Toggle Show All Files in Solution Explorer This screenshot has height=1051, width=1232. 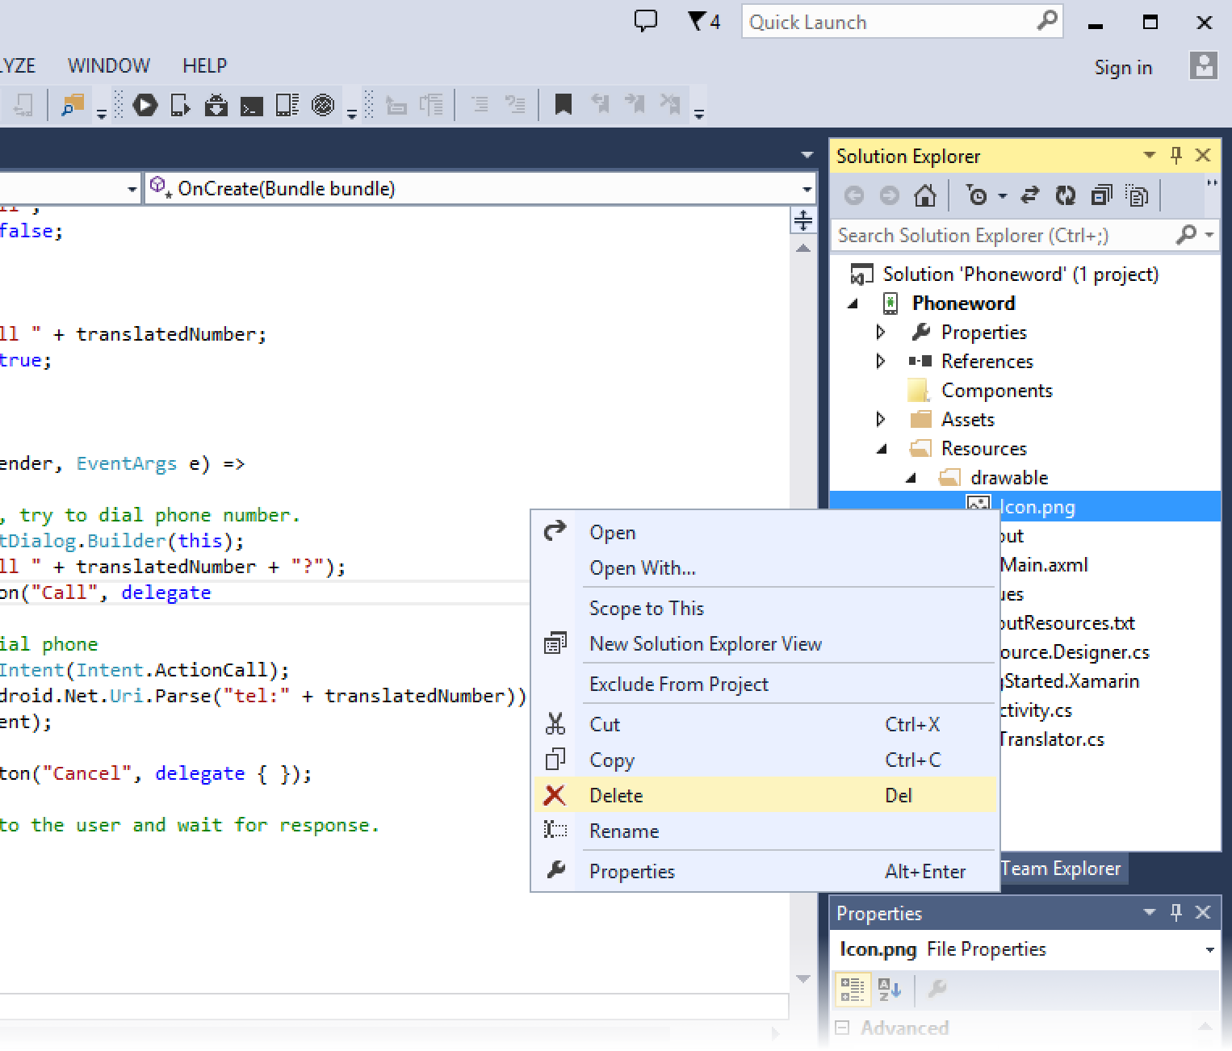coord(1137,195)
